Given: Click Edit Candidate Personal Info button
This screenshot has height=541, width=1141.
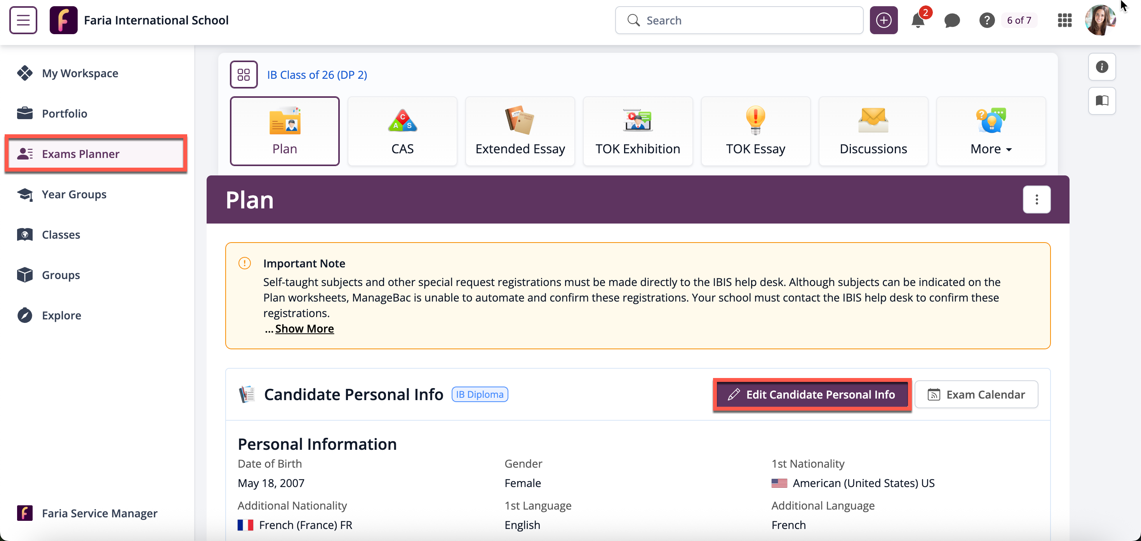Looking at the screenshot, I should pos(812,394).
